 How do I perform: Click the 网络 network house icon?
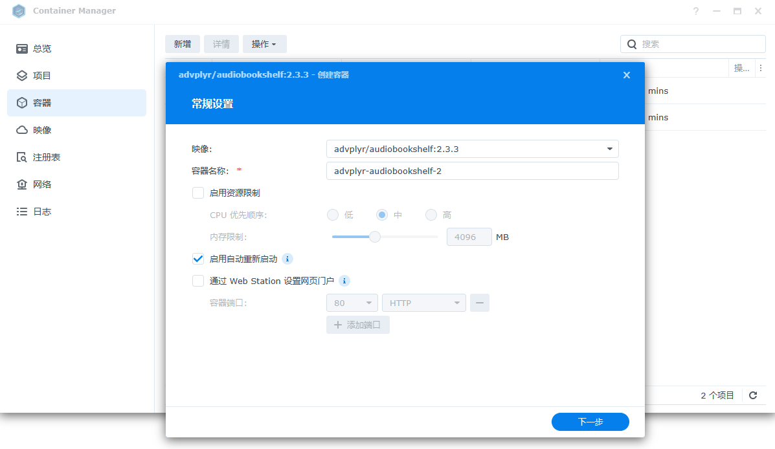coord(22,184)
